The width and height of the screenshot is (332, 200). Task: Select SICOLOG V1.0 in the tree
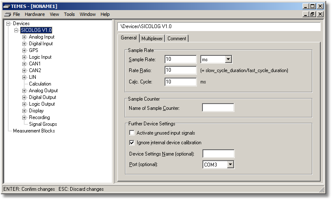pos(36,30)
